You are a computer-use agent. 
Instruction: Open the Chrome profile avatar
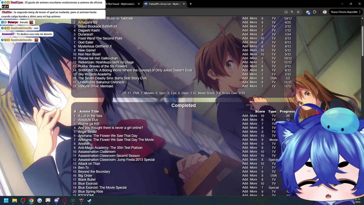(325, 12)
